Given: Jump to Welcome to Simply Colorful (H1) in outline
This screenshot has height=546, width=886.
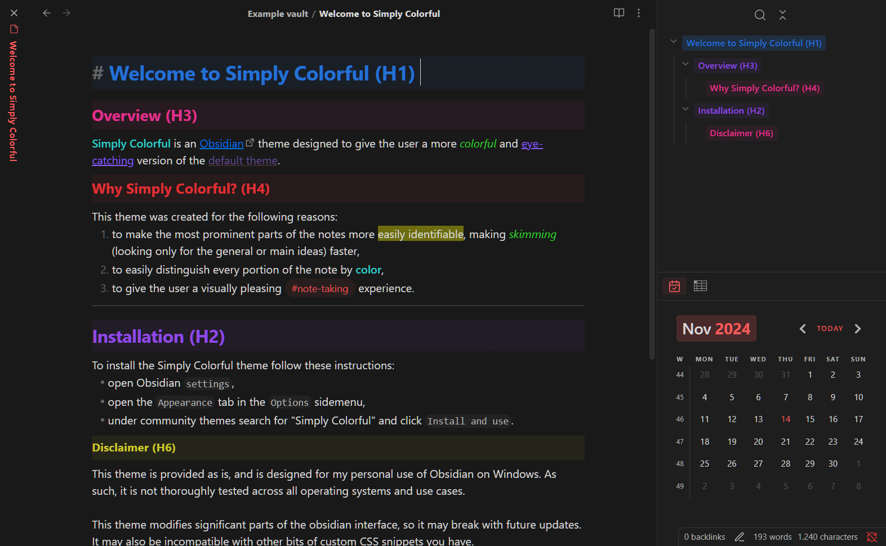Looking at the screenshot, I should 754,43.
